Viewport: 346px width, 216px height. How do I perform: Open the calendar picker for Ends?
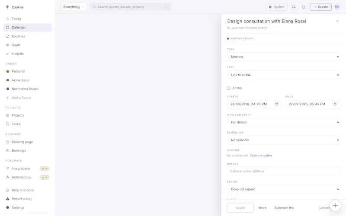coord(335,104)
